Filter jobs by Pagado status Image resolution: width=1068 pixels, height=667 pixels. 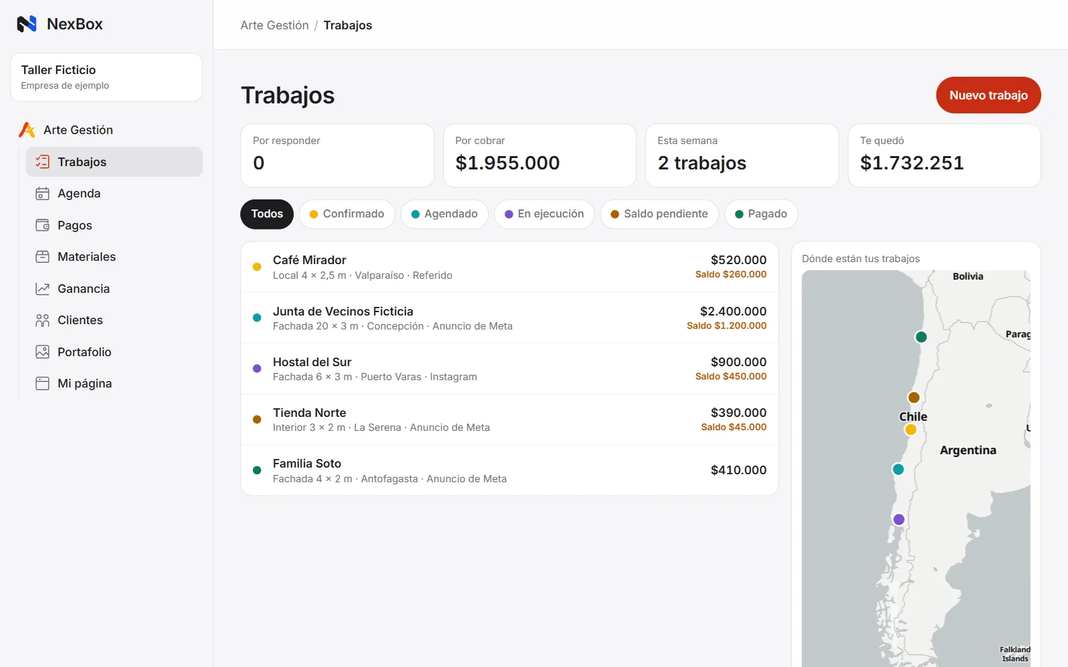coord(761,214)
